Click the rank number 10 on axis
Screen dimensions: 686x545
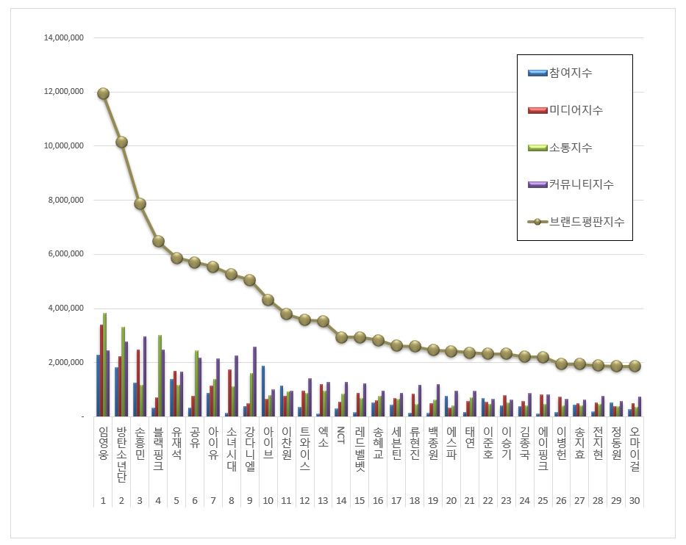coord(268,501)
